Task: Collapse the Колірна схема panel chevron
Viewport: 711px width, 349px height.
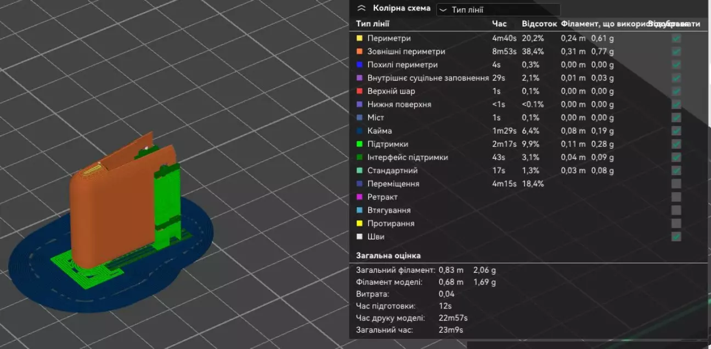Action: tap(361, 8)
